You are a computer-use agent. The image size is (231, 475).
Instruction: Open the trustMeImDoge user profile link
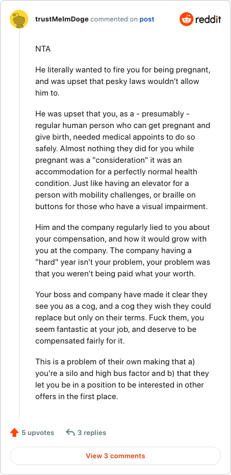pyautogui.click(x=62, y=19)
